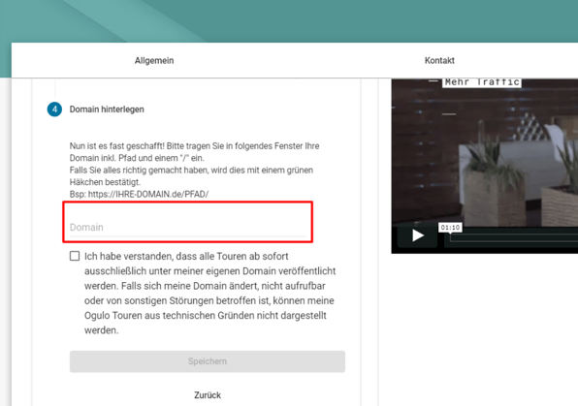Click the blue step 4 circle icon
The height and width of the screenshot is (406, 578).
click(54, 109)
